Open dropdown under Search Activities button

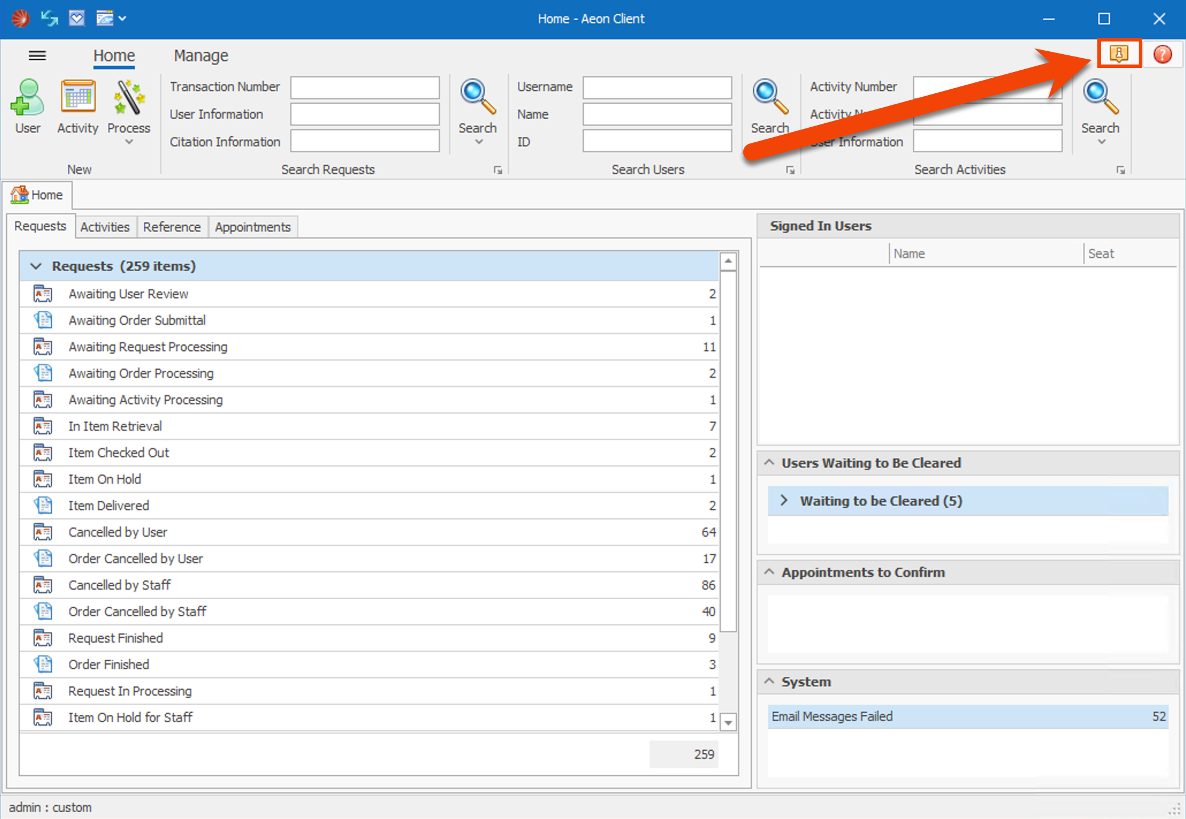pyautogui.click(x=1101, y=142)
